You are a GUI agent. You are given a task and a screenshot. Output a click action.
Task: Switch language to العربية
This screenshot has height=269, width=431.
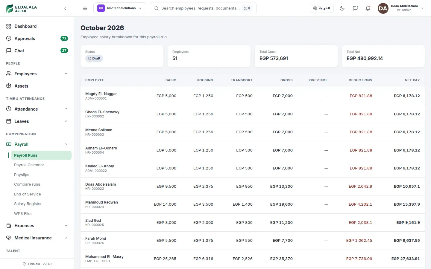click(x=322, y=8)
